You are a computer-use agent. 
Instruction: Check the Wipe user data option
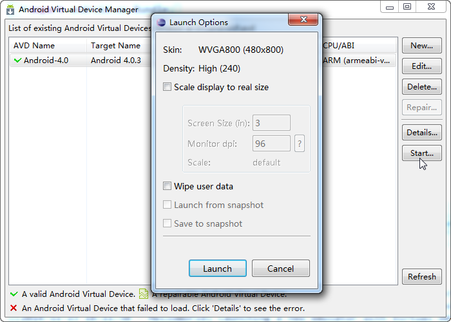[168, 186]
